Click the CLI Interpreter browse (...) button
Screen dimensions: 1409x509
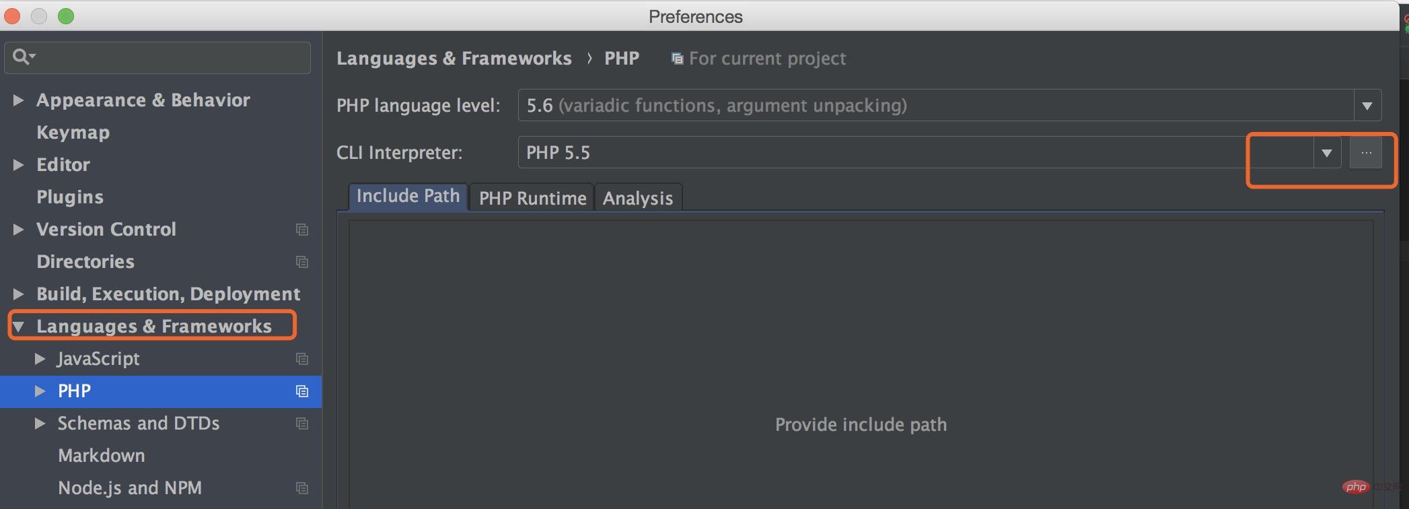pyautogui.click(x=1366, y=153)
